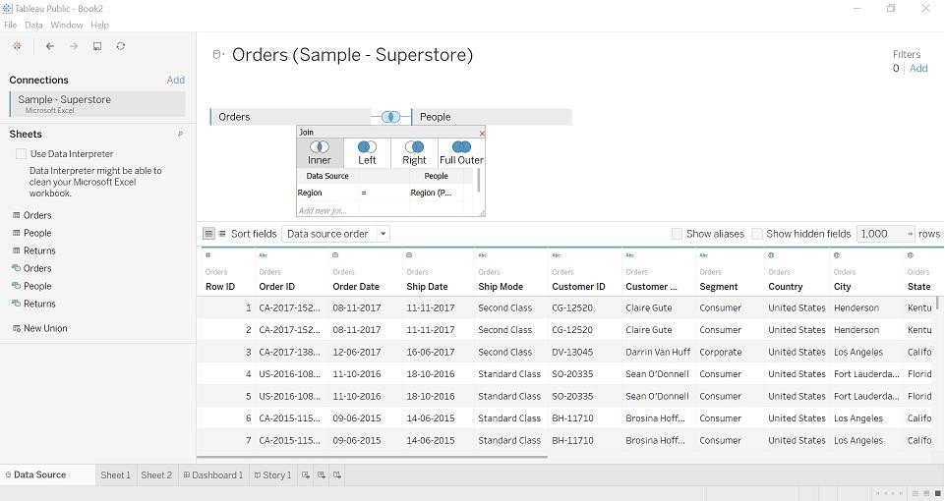Select the Inner join type
Image resolution: width=945 pixels, height=501 pixels.
(x=320, y=153)
